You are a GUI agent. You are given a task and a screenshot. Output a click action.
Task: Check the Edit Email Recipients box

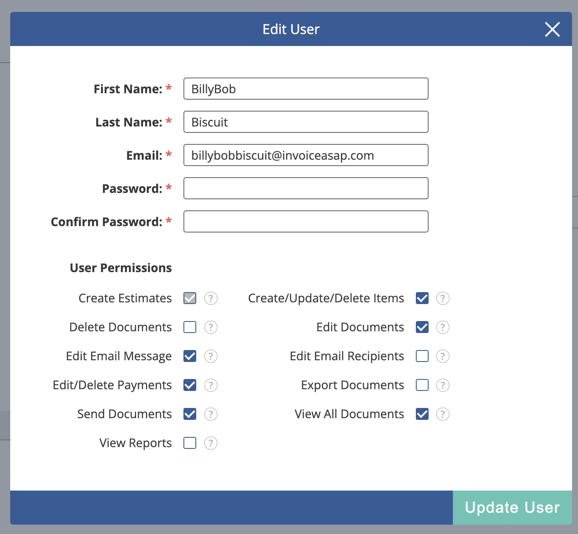tap(422, 356)
